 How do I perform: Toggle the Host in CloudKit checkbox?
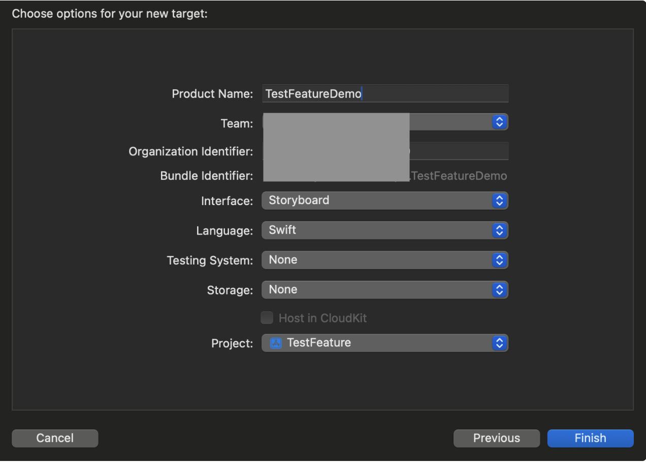267,318
